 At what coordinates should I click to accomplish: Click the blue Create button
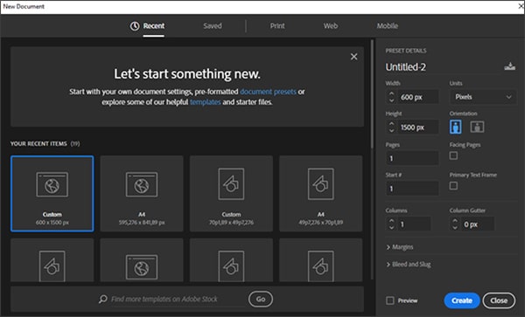click(462, 300)
